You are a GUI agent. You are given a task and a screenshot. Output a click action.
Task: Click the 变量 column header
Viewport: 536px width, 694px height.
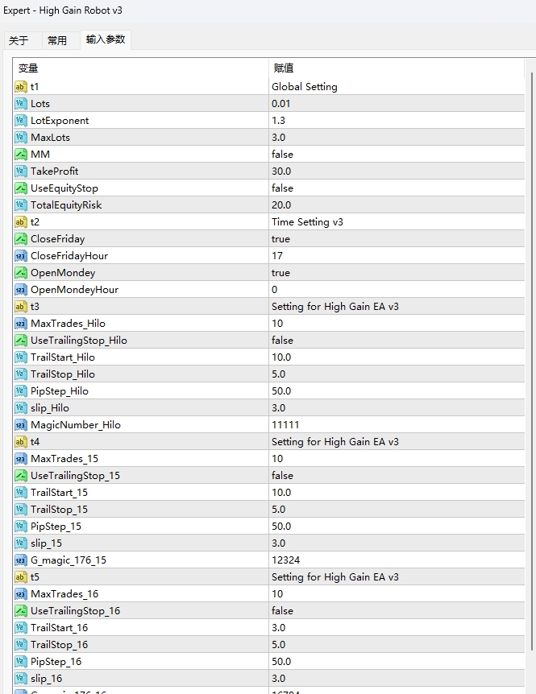click(28, 68)
